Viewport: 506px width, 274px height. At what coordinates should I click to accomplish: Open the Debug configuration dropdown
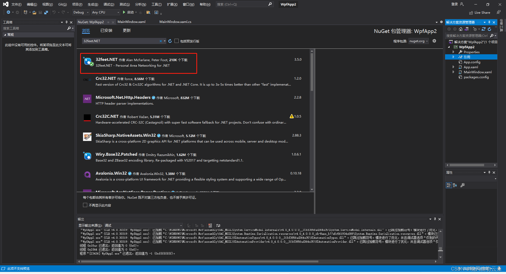point(81,12)
